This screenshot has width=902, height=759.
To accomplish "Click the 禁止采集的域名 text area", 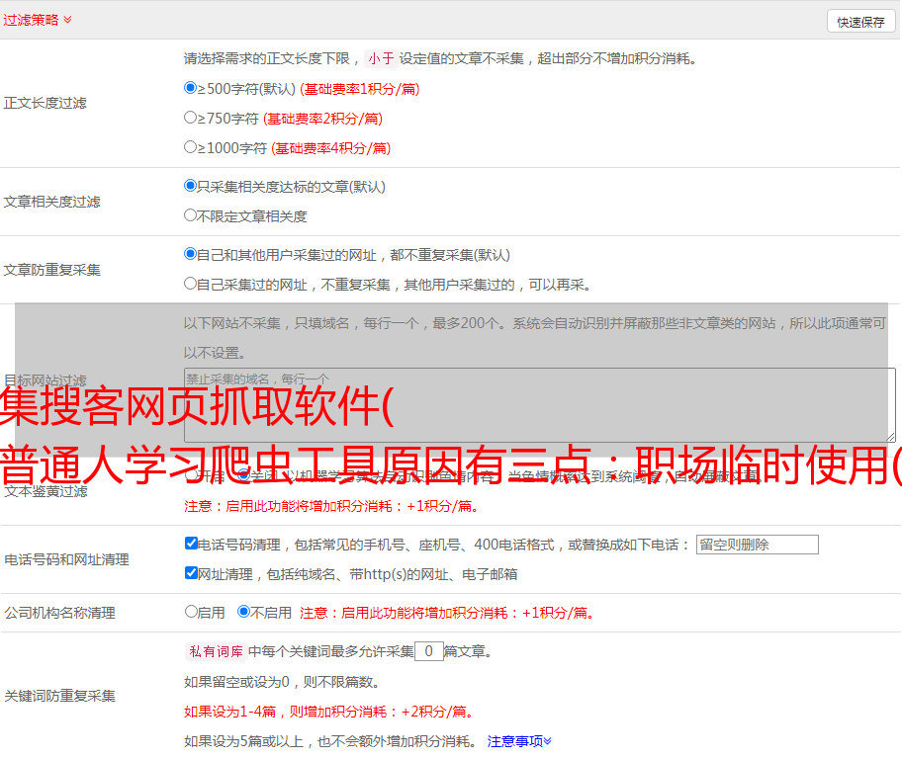I will pyautogui.click(x=539, y=404).
